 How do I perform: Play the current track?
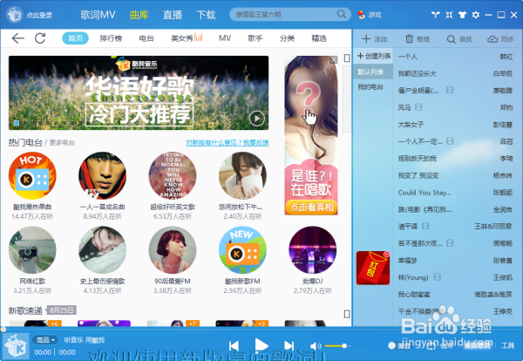tap(261, 345)
